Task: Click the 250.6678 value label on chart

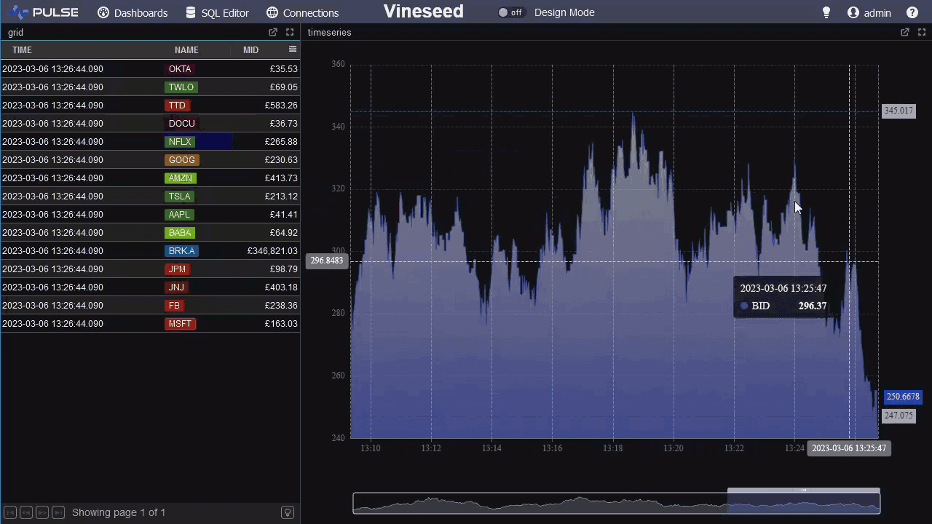Action: (903, 397)
